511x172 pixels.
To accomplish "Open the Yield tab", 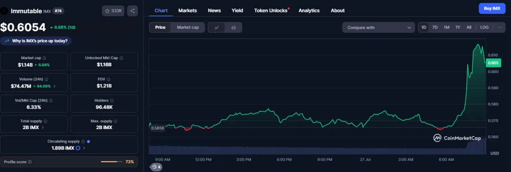I will (x=238, y=10).
